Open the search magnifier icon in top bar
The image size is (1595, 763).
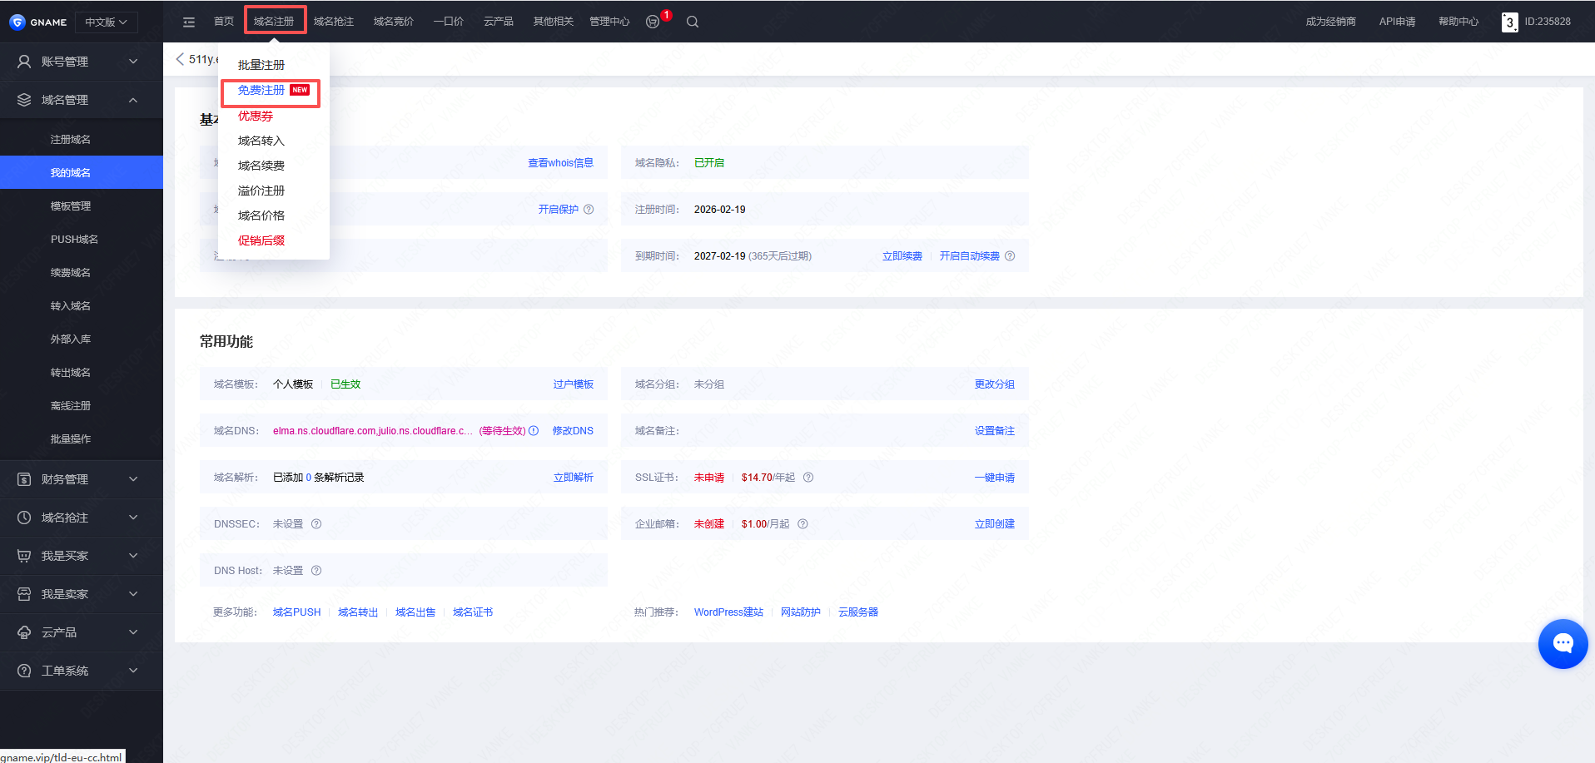tap(692, 22)
